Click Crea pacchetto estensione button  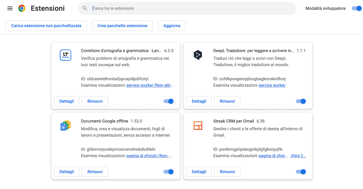(122, 26)
